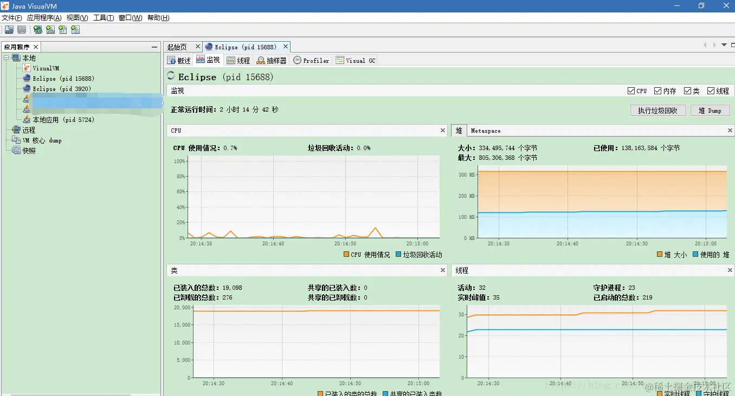735x396 pixels.
Task: Click the 堆 Dump button
Action: [710, 111]
